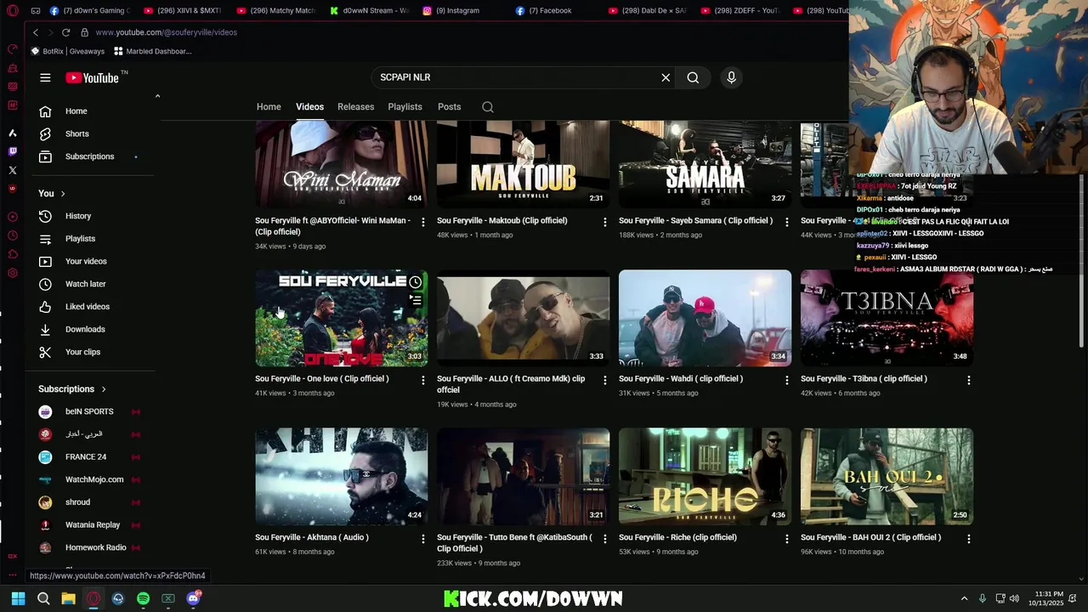Open the BotRix Giveaways bookmark
The width and height of the screenshot is (1088, 612).
pos(67,51)
